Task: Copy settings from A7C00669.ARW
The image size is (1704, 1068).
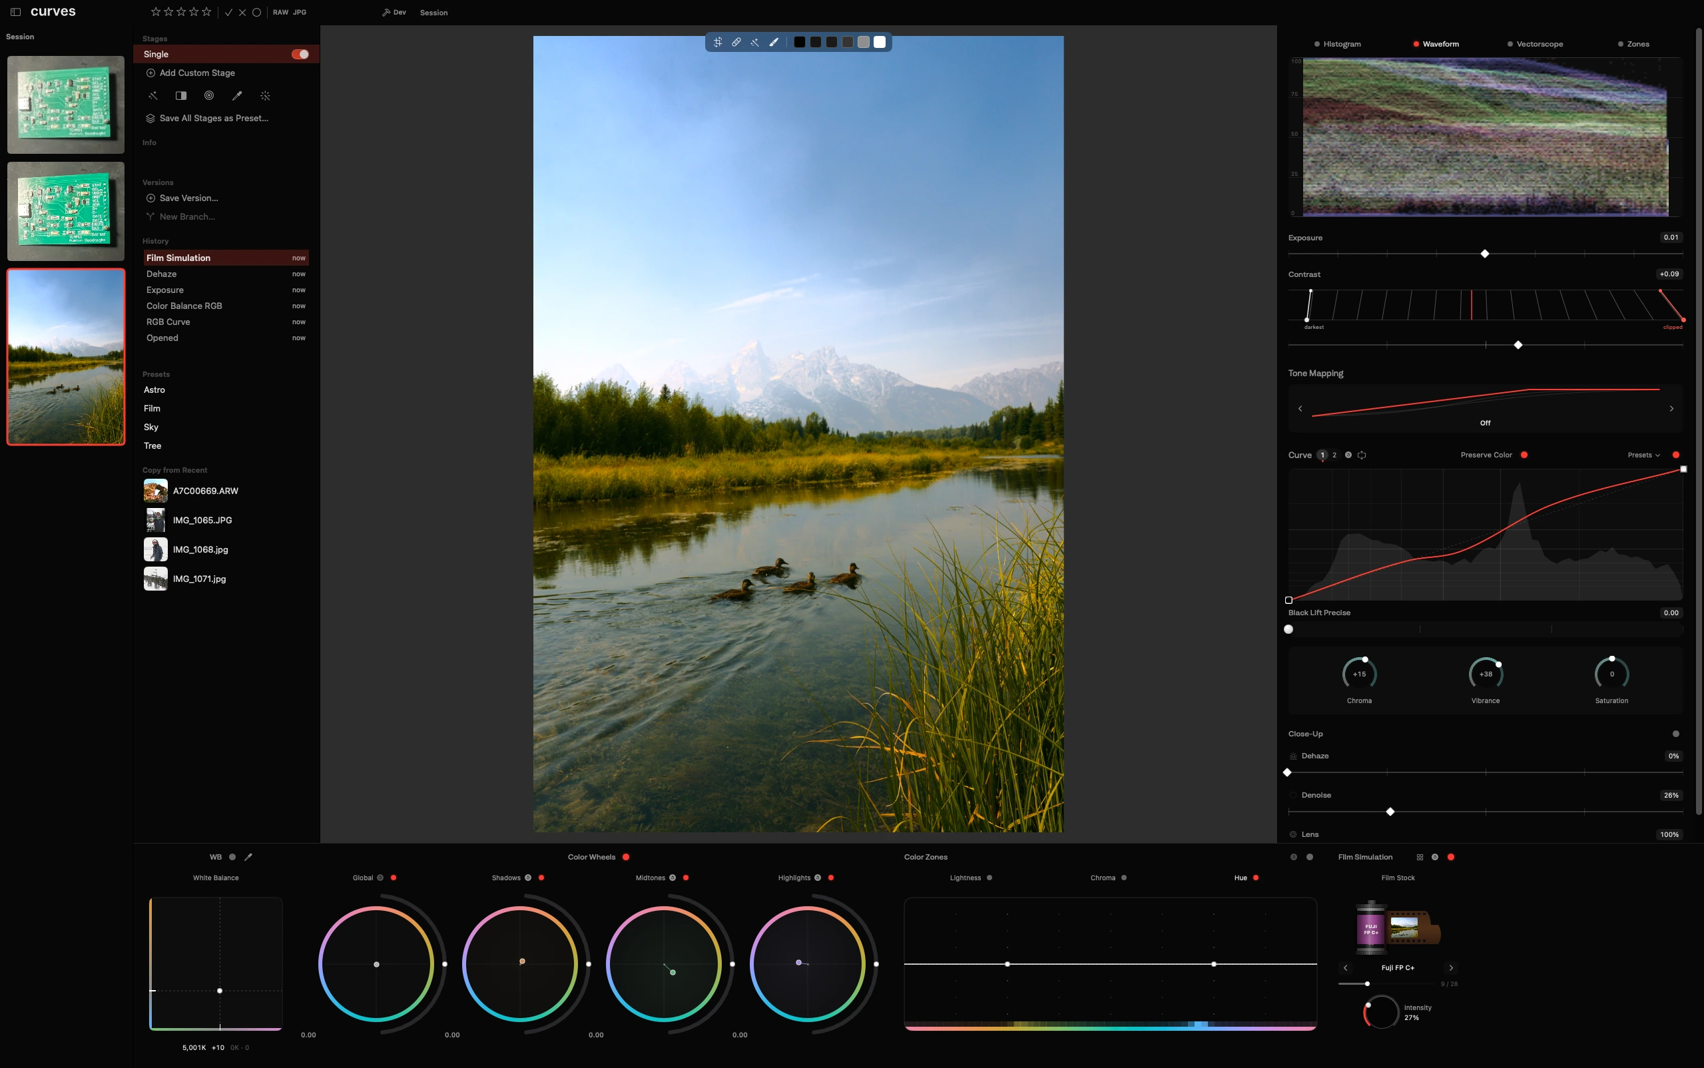Action: point(191,491)
